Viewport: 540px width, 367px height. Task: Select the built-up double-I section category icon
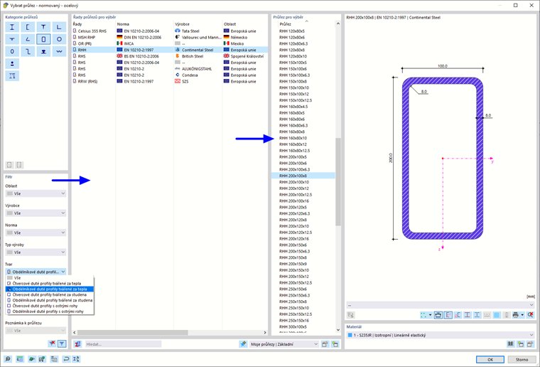tap(12, 76)
